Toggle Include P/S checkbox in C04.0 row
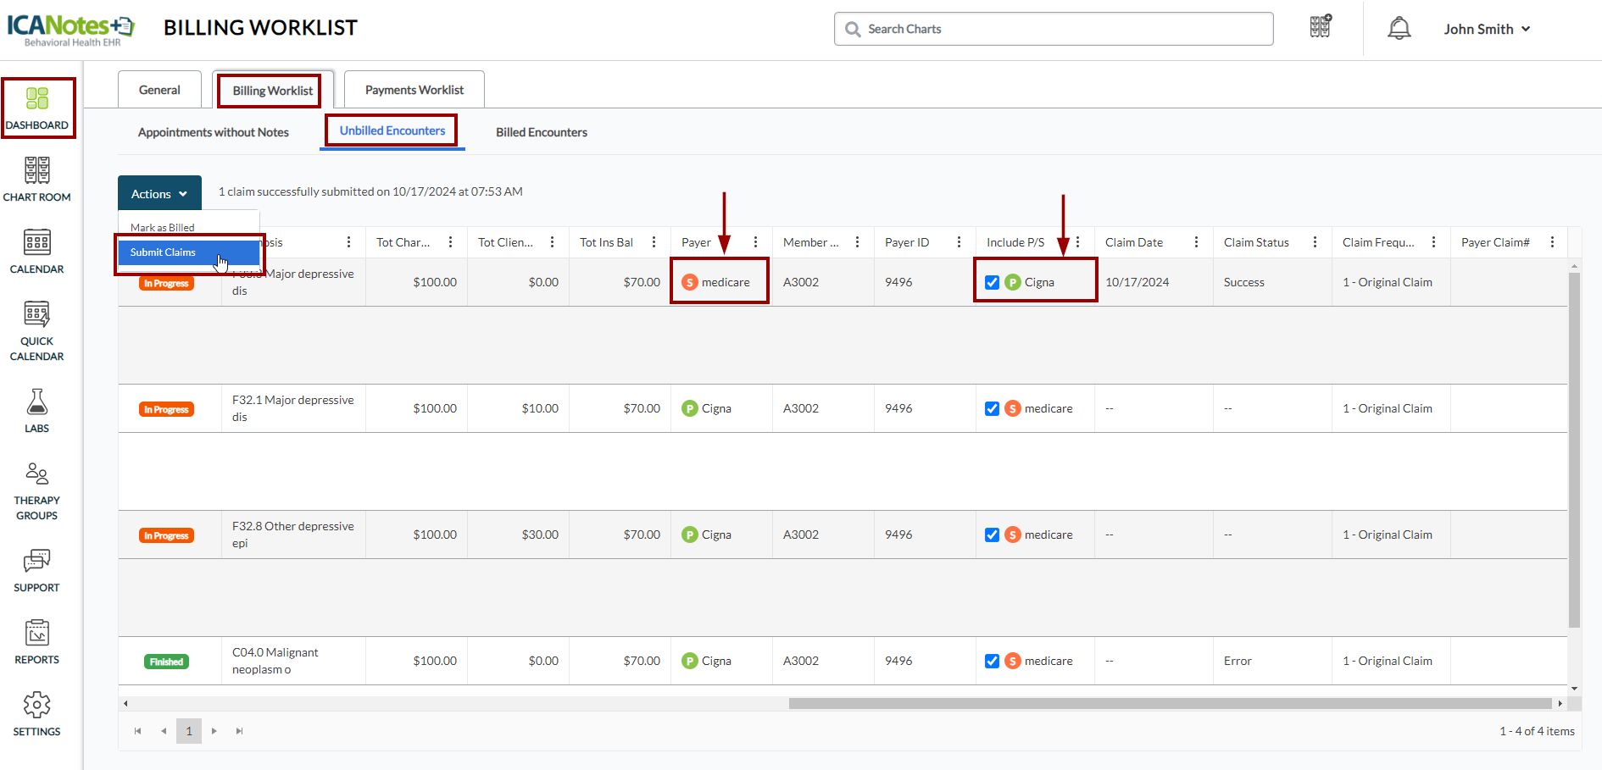The width and height of the screenshot is (1602, 770). [992, 661]
